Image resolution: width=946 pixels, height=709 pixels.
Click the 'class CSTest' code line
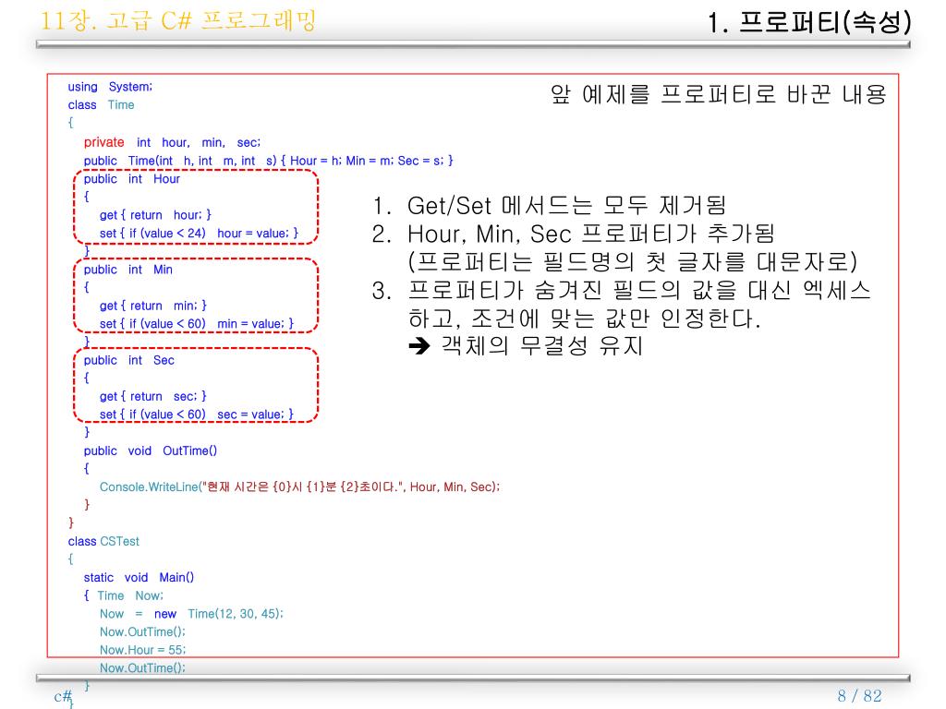[103, 541]
